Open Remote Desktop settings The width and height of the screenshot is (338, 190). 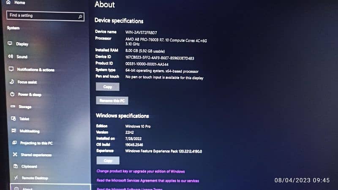pos(35,178)
